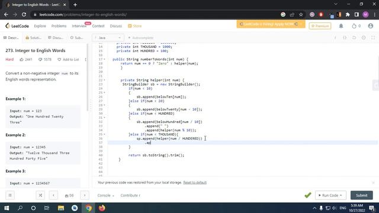The height and width of the screenshot is (213, 379).
Task: Collapse code fold at line 17
Action: coord(104,59)
